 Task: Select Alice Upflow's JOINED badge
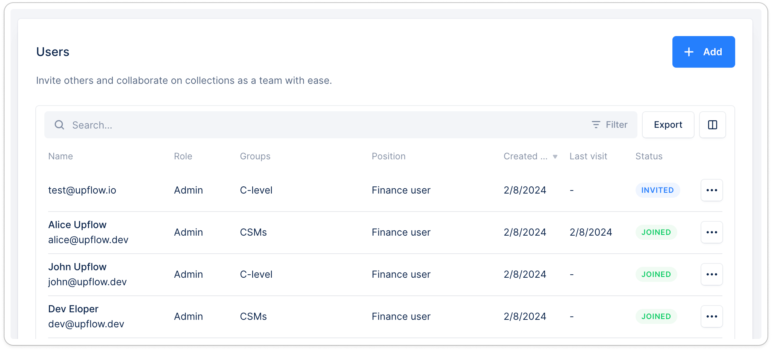656,232
